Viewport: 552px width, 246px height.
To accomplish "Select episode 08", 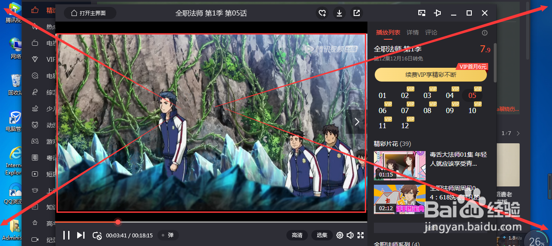I will (427, 110).
